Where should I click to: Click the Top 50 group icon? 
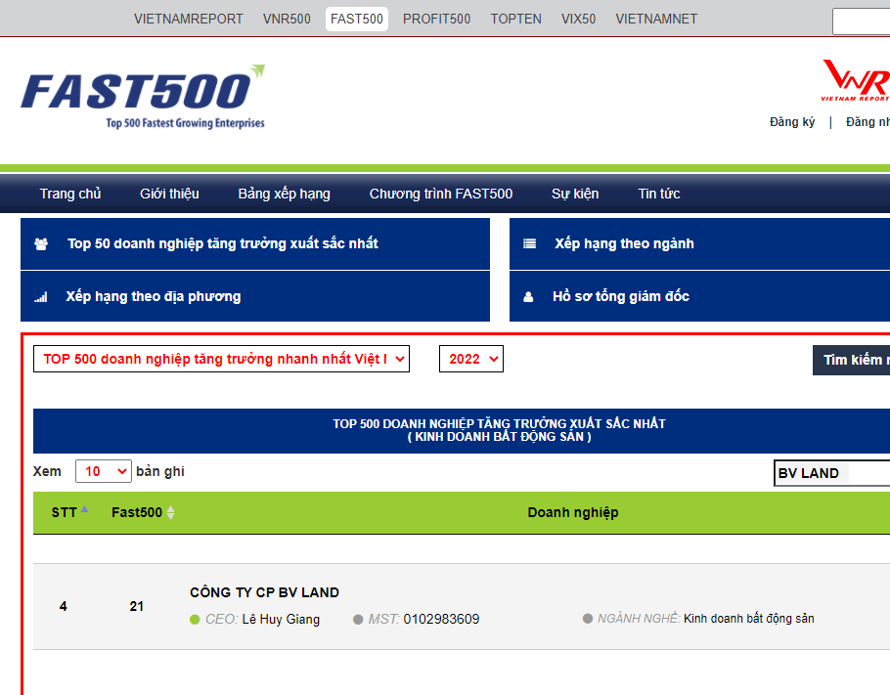coord(41,243)
